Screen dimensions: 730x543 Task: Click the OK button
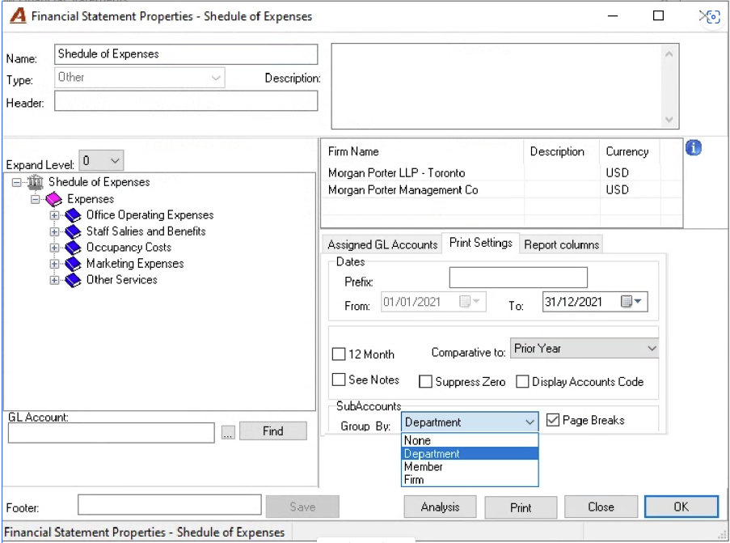pos(681,507)
